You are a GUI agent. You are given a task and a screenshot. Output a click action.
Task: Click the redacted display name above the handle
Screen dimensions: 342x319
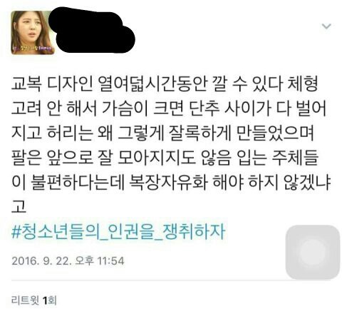pyautogui.click(x=86, y=21)
